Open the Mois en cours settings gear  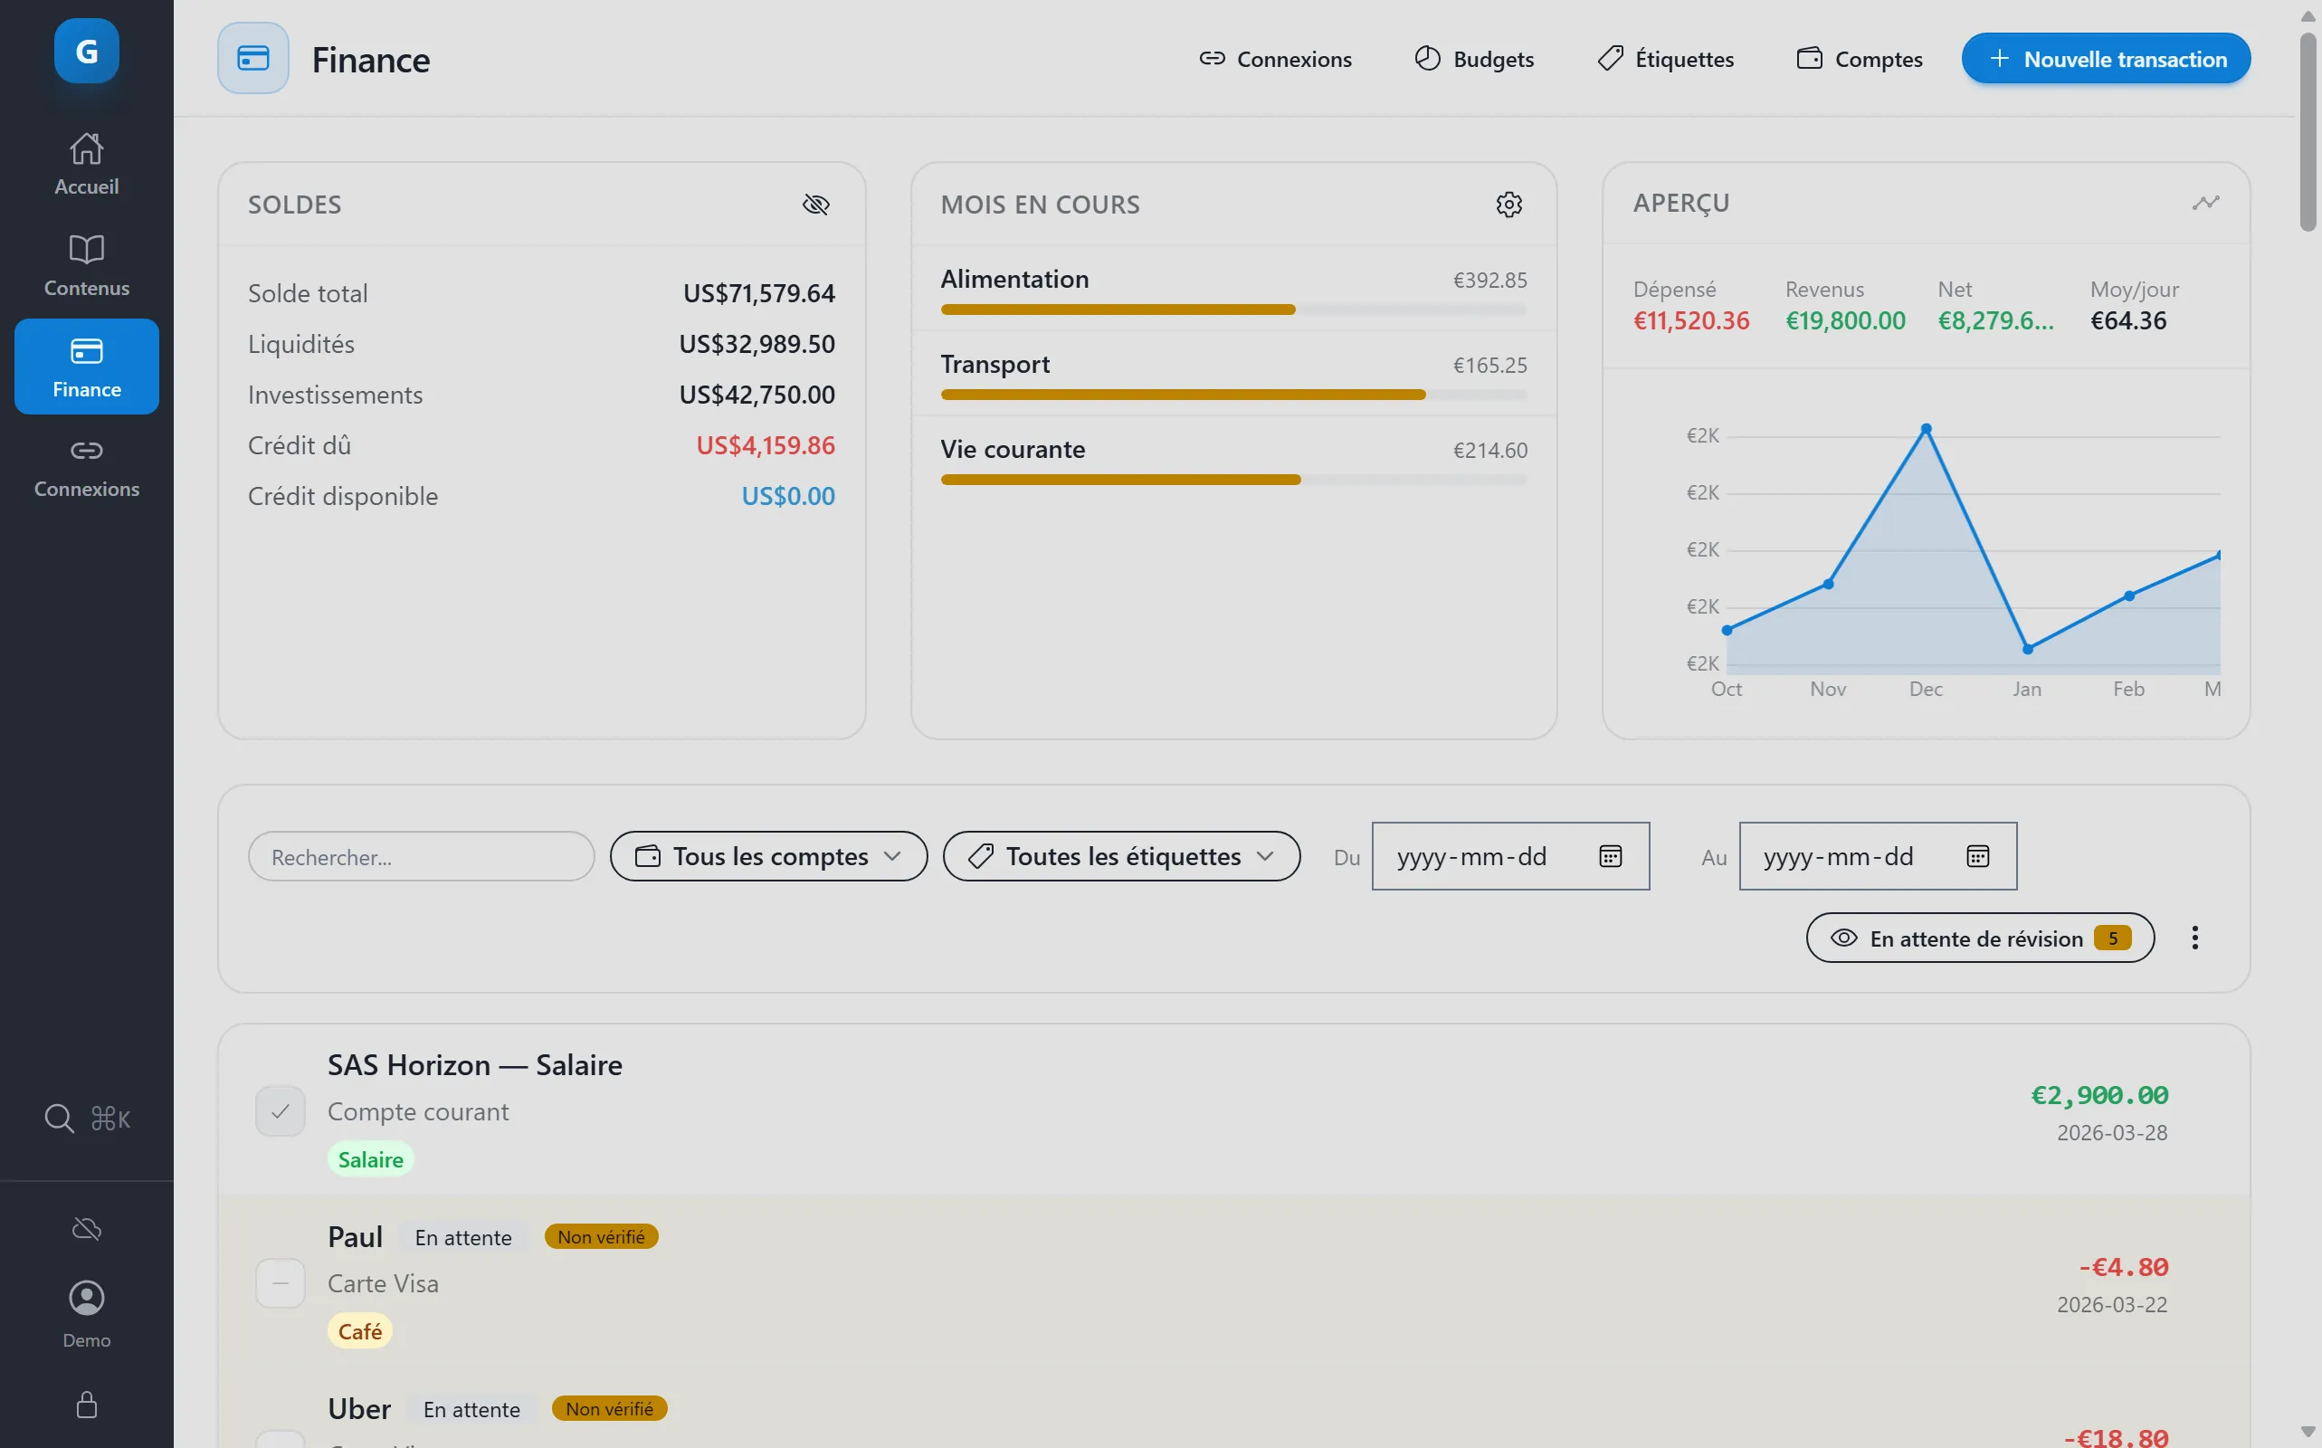point(1509,204)
